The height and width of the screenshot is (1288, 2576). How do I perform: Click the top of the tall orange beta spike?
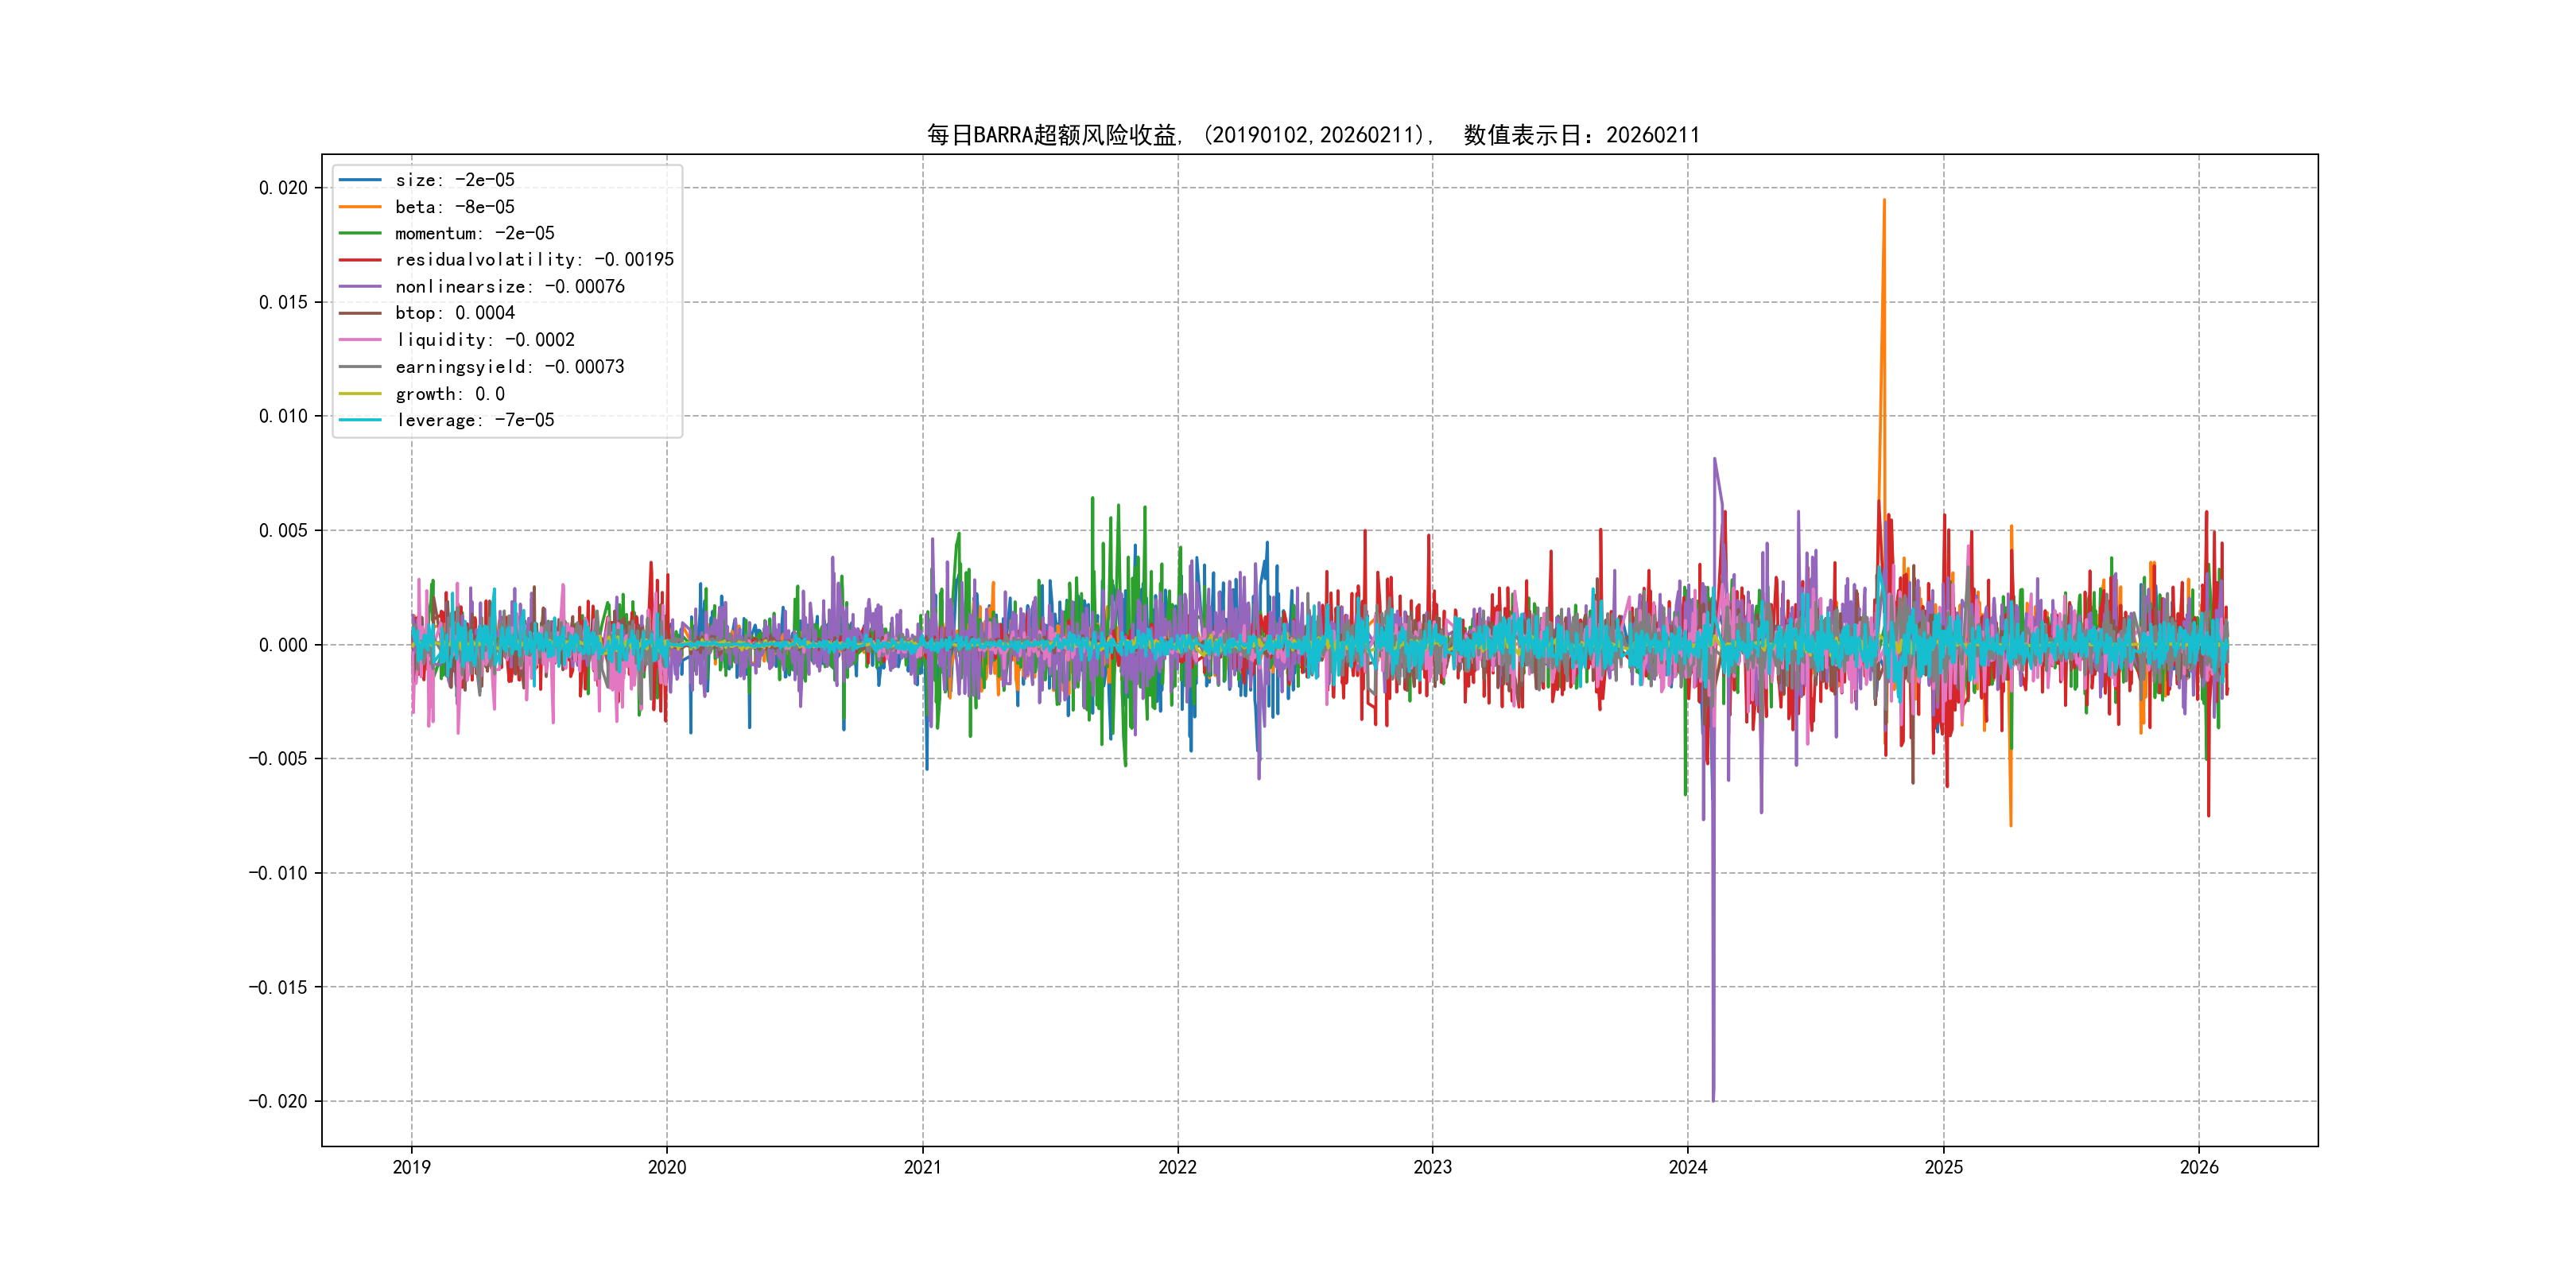coord(1884,201)
